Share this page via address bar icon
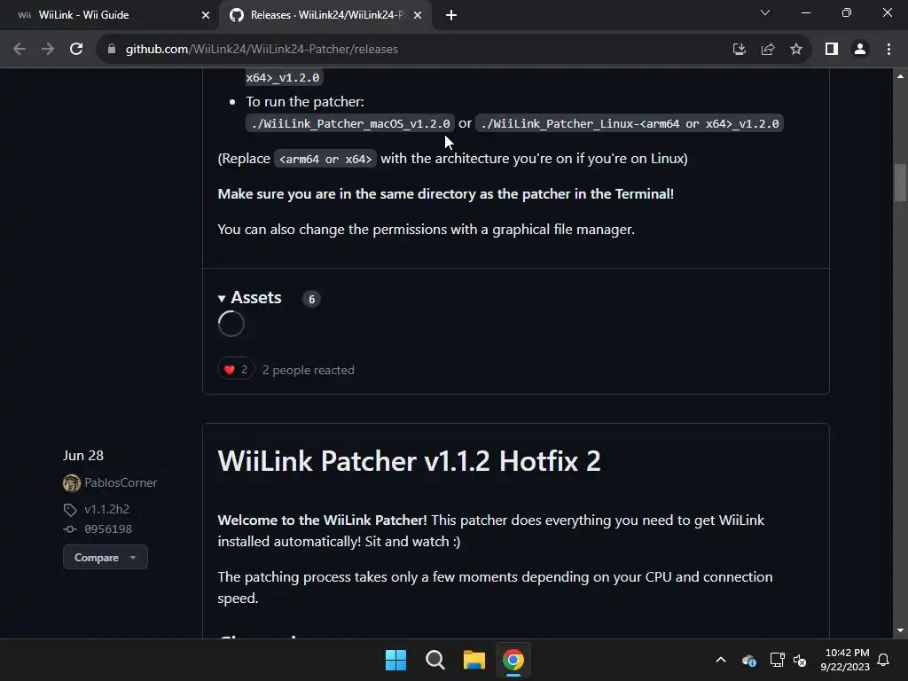The height and width of the screenshot is (681, 908). coord(768,50)
